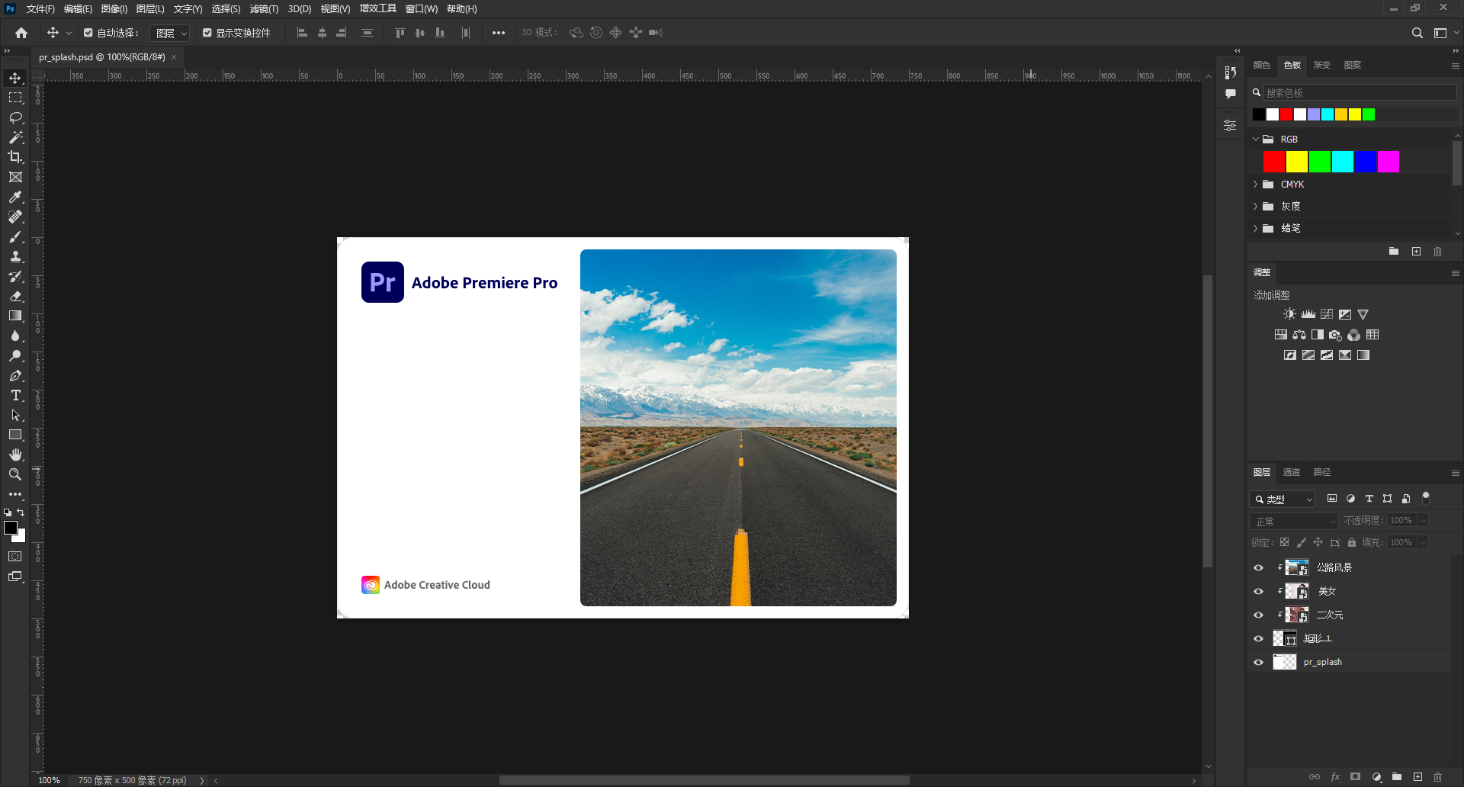This screenshot has height=787, width=1464.
Task: Toggle the layer filter on/off switch
Action: [1426, 498]
